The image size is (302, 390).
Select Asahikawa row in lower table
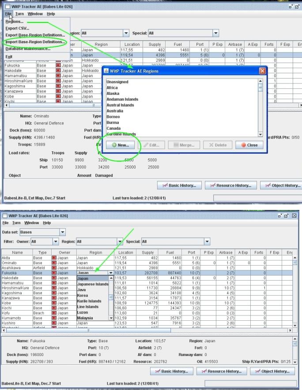pyautogui.click(x=147, y=268)
